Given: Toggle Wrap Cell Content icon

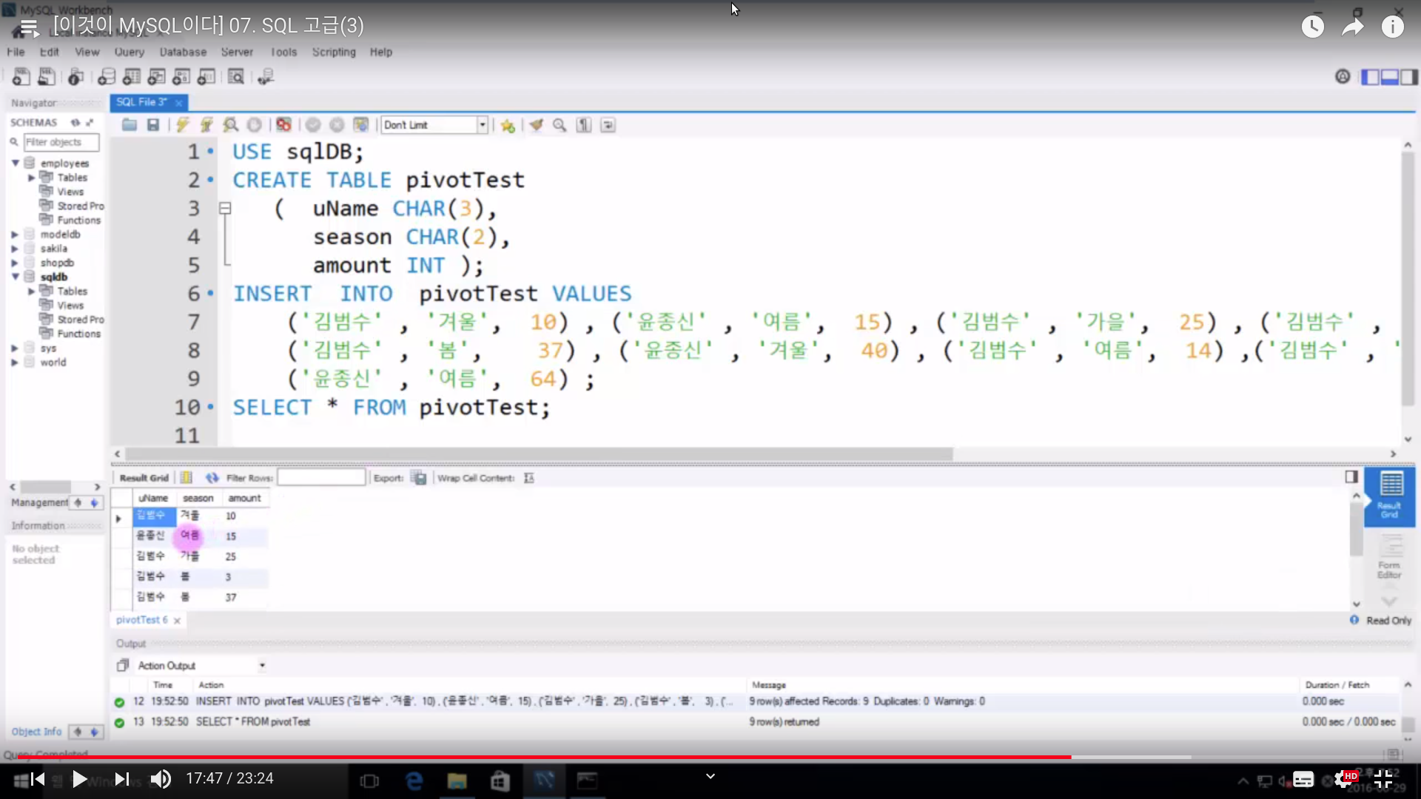Looking at the screenshot, I should 529,478.
